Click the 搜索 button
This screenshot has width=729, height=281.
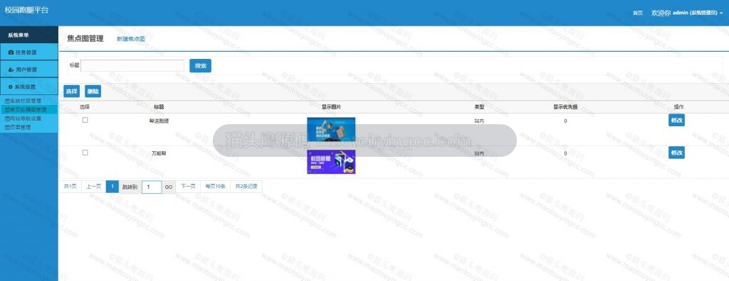point(200,66)
